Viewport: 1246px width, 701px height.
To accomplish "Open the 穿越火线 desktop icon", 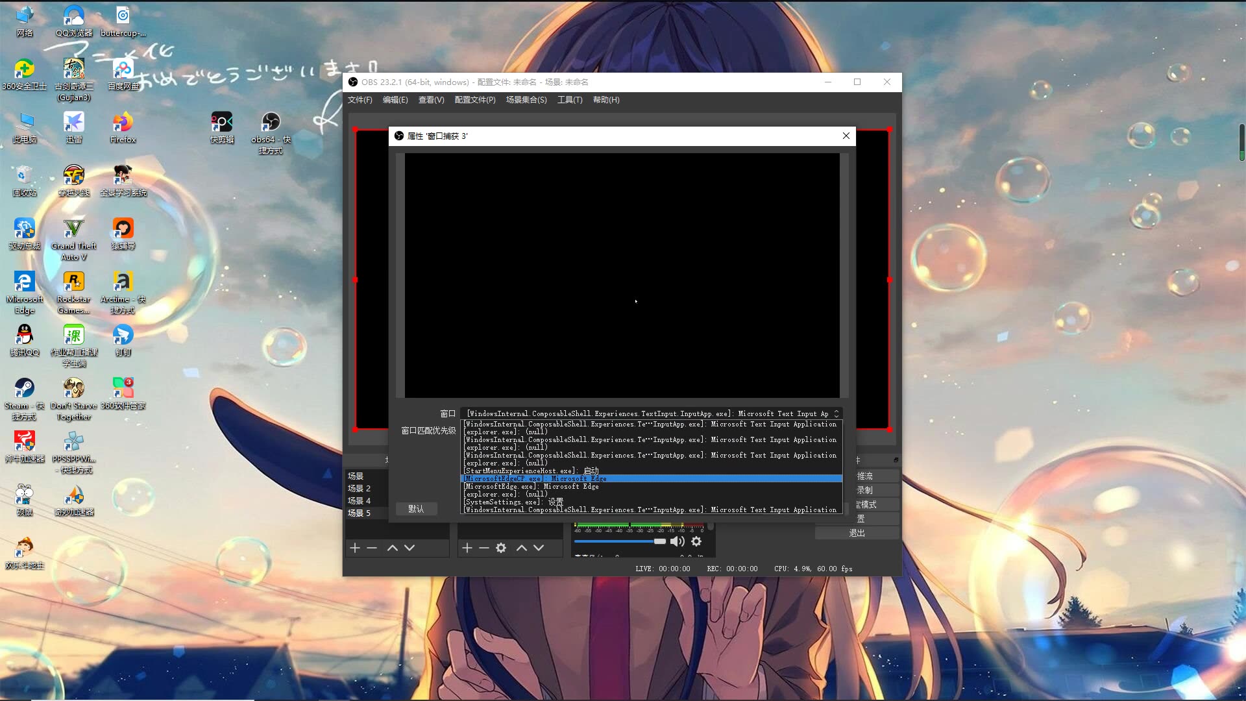I will tap(74, 181).
